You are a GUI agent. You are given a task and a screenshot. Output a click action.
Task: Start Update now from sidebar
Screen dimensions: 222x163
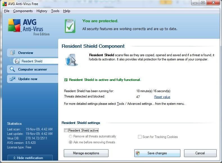[33, 79]
